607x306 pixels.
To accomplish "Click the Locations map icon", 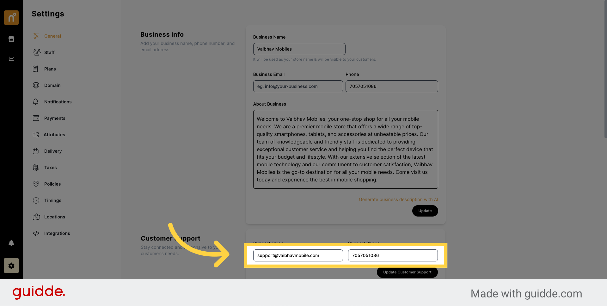I will tap(36, 217).
